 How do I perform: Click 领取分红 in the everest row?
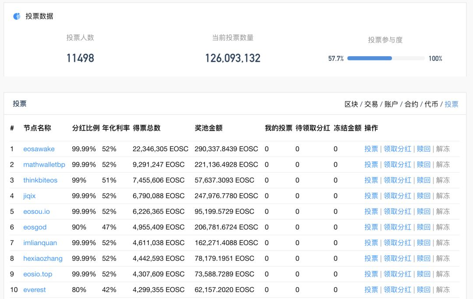[397, 290]
